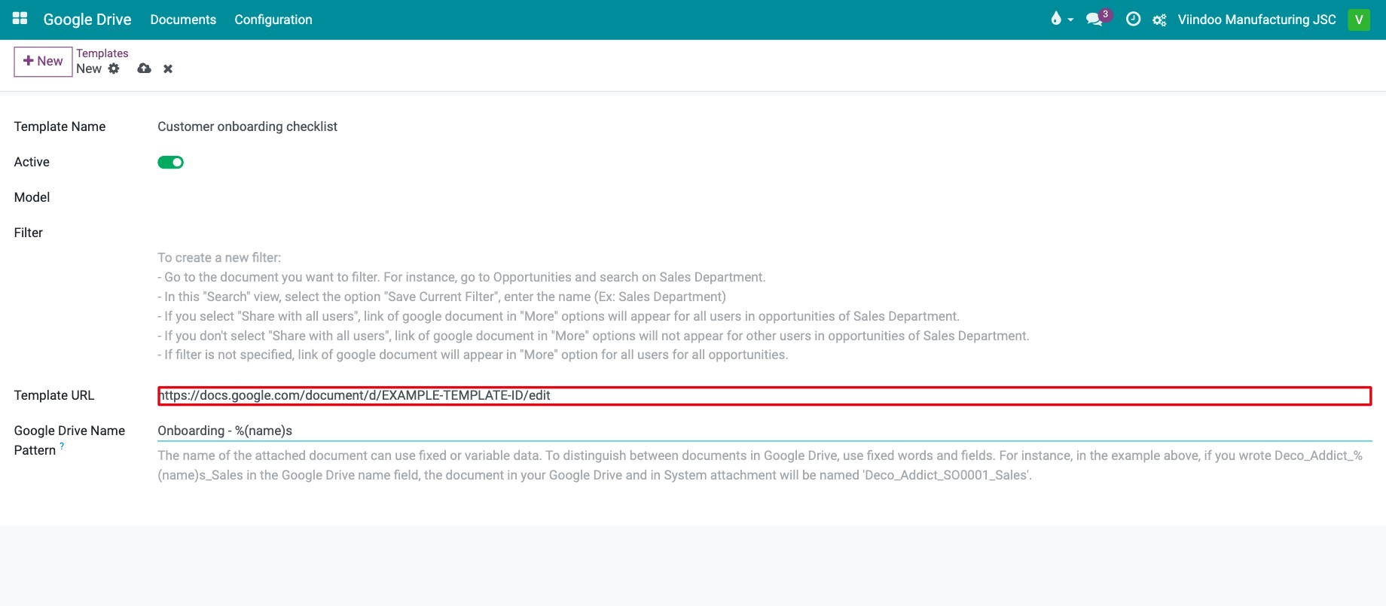Open the Documents menu
Screen dimensions: 1386x606
coord(183,20)
